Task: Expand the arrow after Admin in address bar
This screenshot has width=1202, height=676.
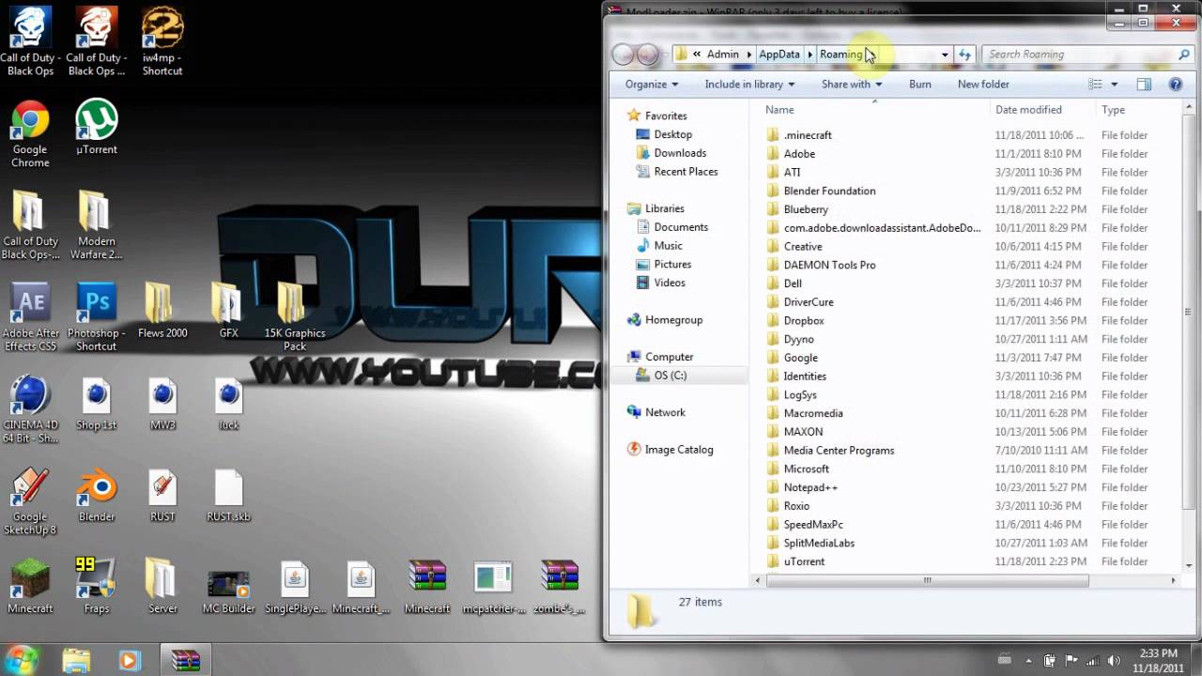Action: point(749,54)
